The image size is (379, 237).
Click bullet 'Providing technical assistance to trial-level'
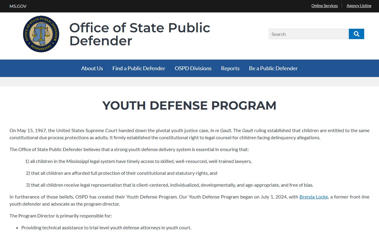106,228
